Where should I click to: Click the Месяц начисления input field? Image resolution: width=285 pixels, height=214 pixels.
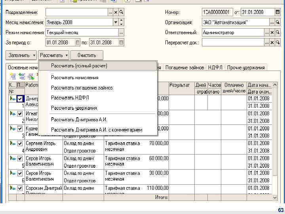click(80, 22)
